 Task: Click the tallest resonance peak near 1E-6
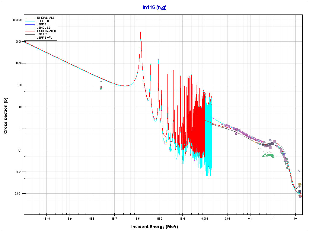141,33
